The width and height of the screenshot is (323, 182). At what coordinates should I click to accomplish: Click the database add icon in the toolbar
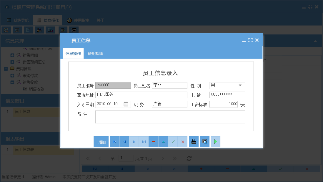(x=62, y=30)
